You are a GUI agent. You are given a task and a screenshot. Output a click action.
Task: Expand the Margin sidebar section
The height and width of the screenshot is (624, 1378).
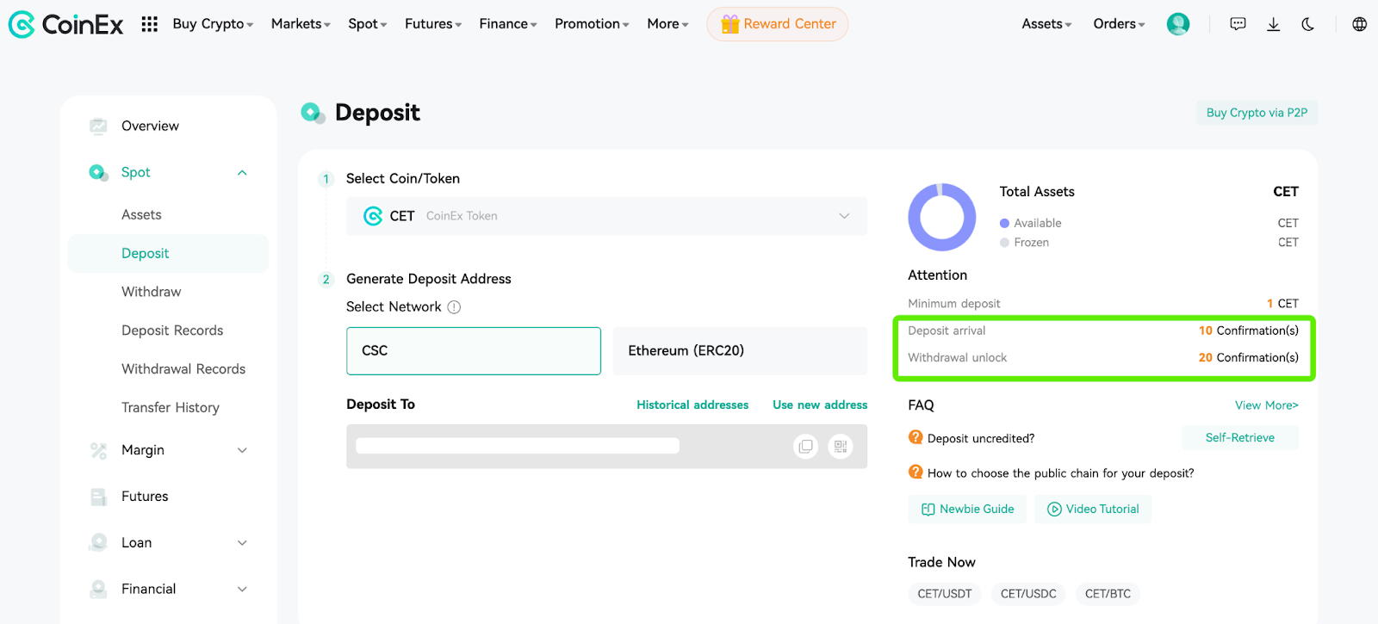(x=242, y=450)
